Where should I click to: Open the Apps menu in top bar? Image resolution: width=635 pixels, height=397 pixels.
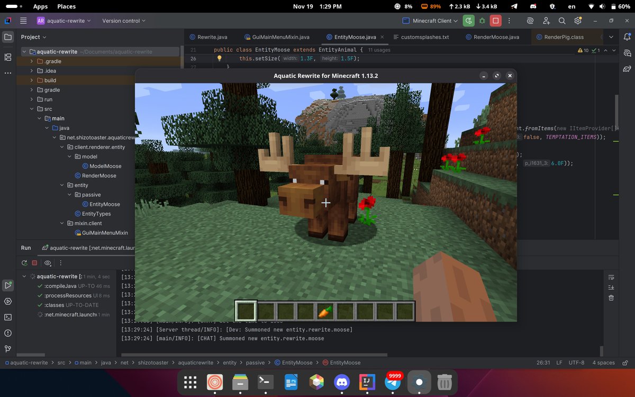coord(40,6)
